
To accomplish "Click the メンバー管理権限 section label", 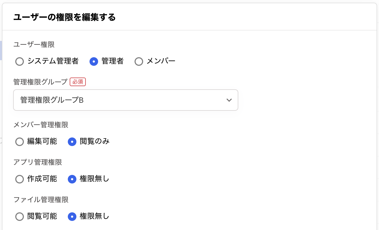I will click(41, 125).
